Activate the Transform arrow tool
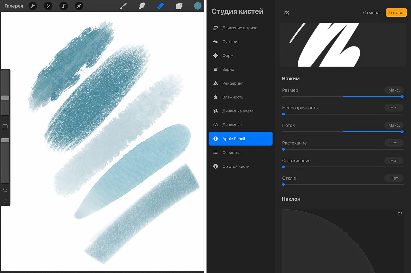This screenshot has height=273, width=411. (x=79, y=6)
